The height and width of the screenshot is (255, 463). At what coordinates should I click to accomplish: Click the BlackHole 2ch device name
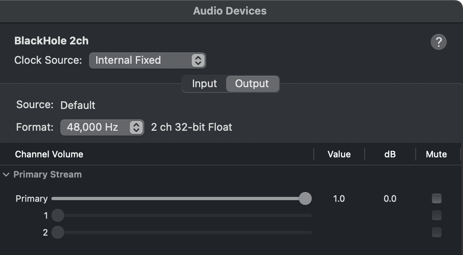(x=51, y=41)
